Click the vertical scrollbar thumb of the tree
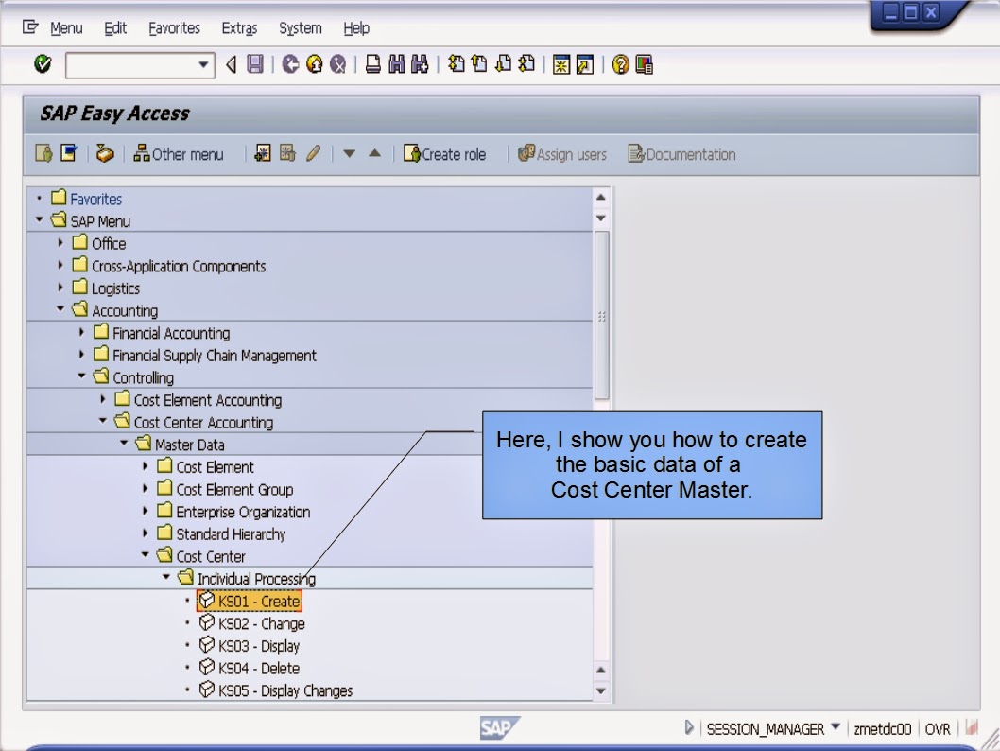The width and height of the screenshot is (1000, 751). point(601,316)
